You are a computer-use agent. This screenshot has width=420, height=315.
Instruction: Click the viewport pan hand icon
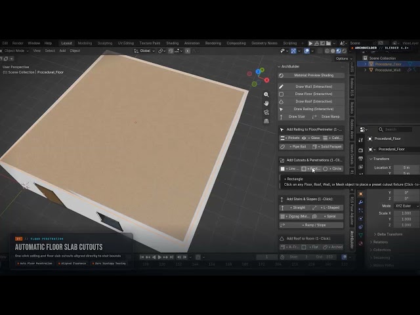[x=266, y=103]
